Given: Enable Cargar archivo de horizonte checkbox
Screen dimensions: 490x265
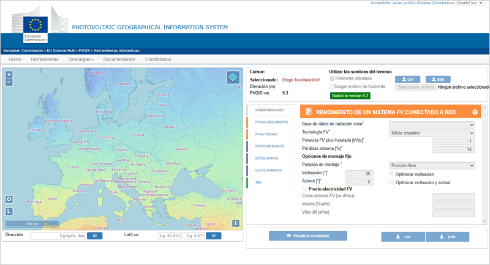Looking at the screenshot, I should tap(332, 87).
